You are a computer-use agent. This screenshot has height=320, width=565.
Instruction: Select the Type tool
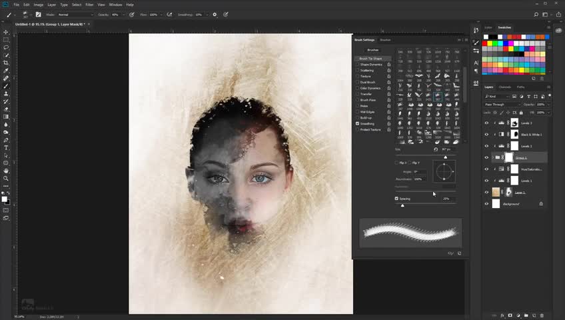coord(6,147)
